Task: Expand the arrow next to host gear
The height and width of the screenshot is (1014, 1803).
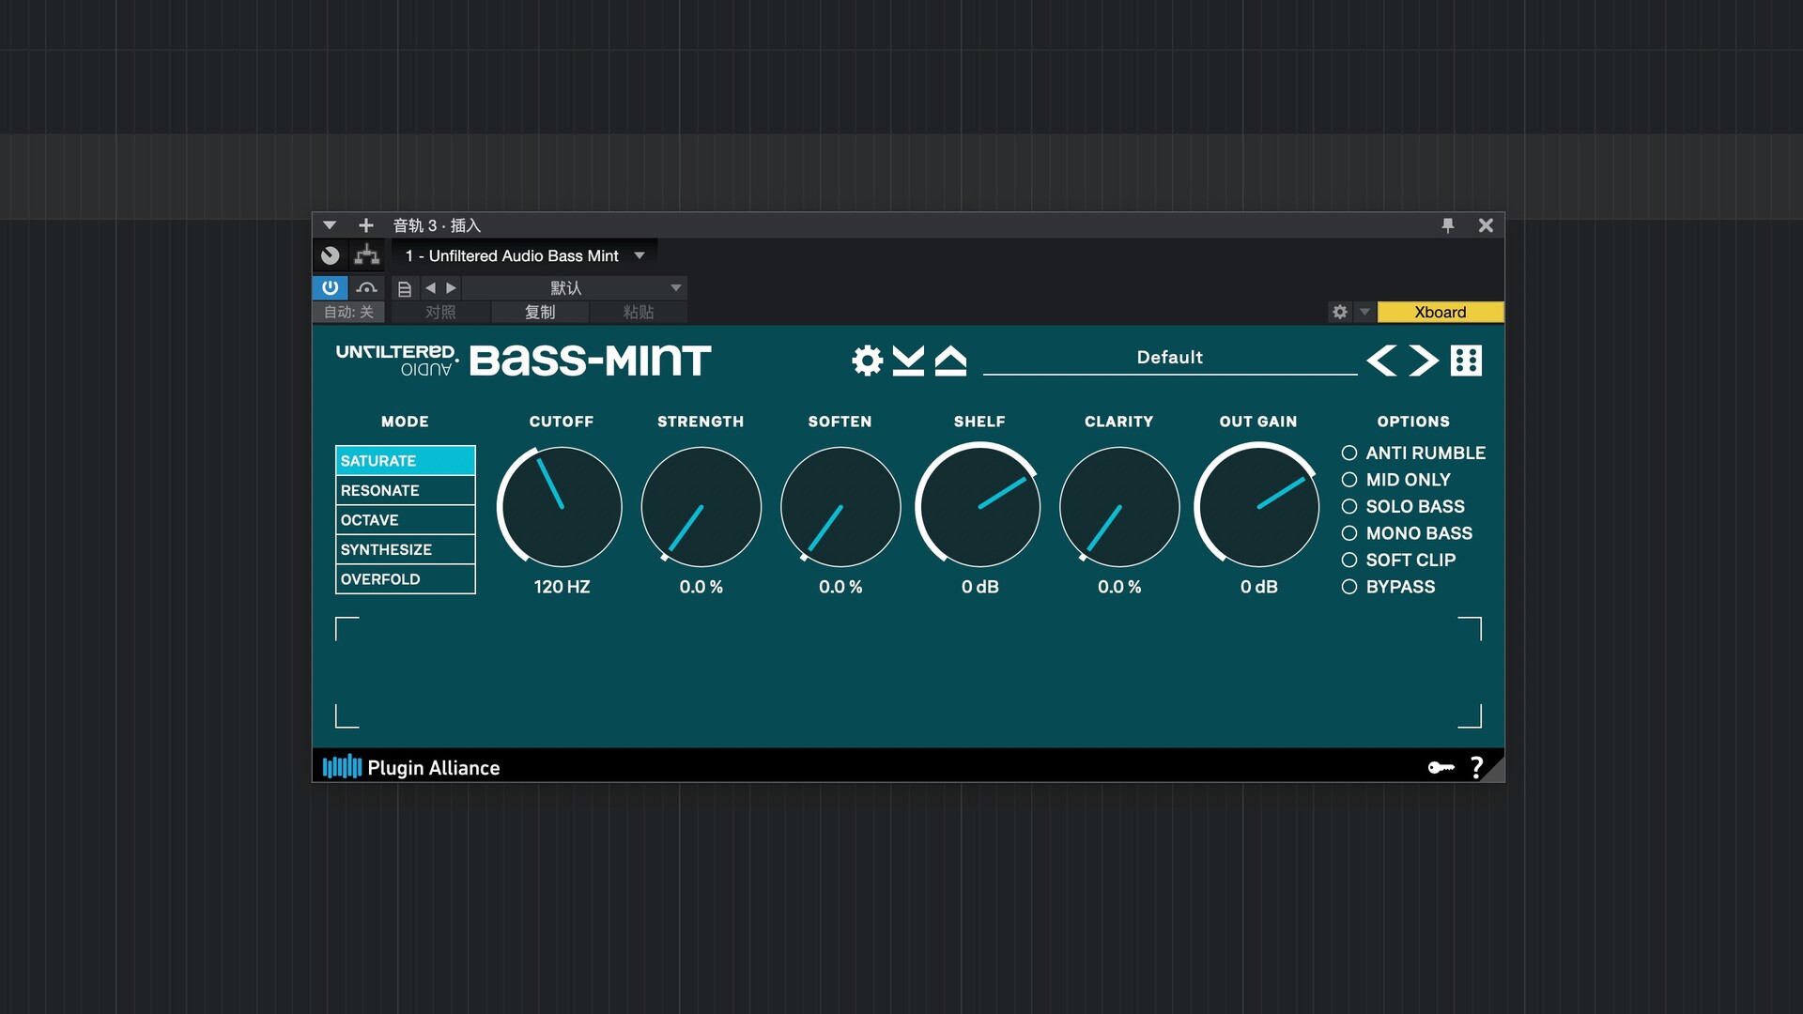Action: [1364, 312]
